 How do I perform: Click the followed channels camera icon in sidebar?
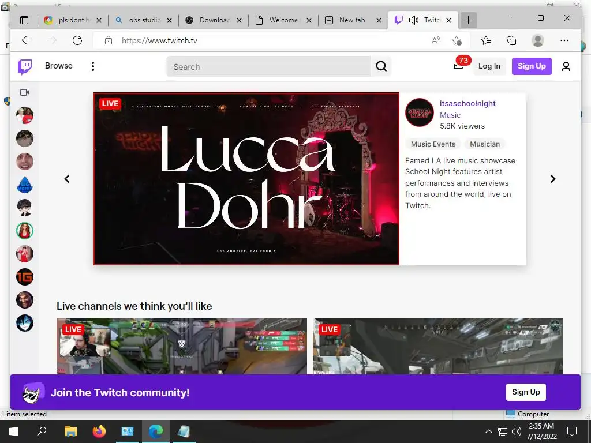(x=25, y=92)
